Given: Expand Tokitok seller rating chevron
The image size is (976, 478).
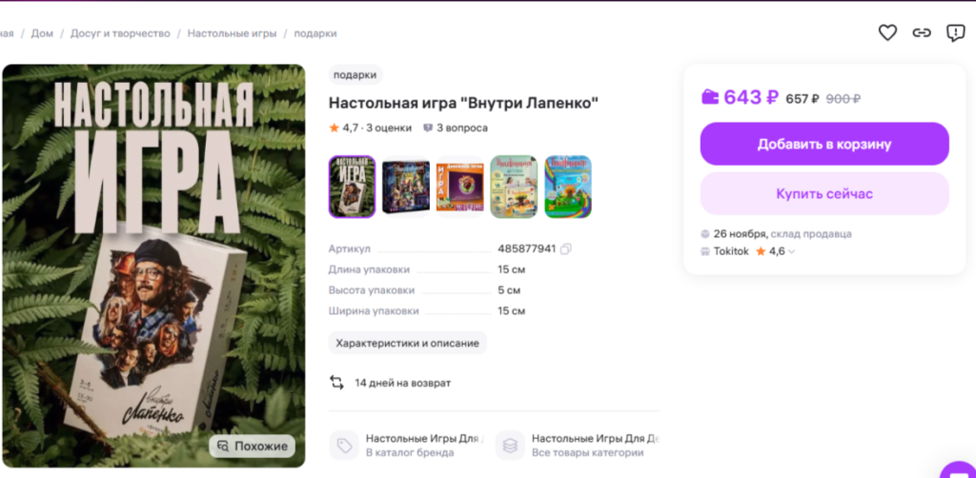Looking at the screenshot, I should 792,252.
